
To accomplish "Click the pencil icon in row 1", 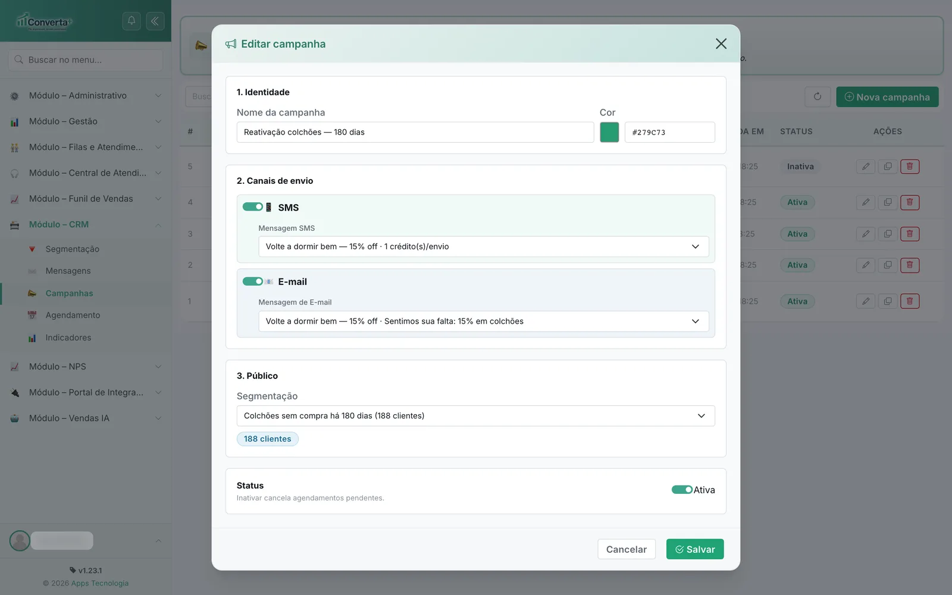I will [866, 301].
